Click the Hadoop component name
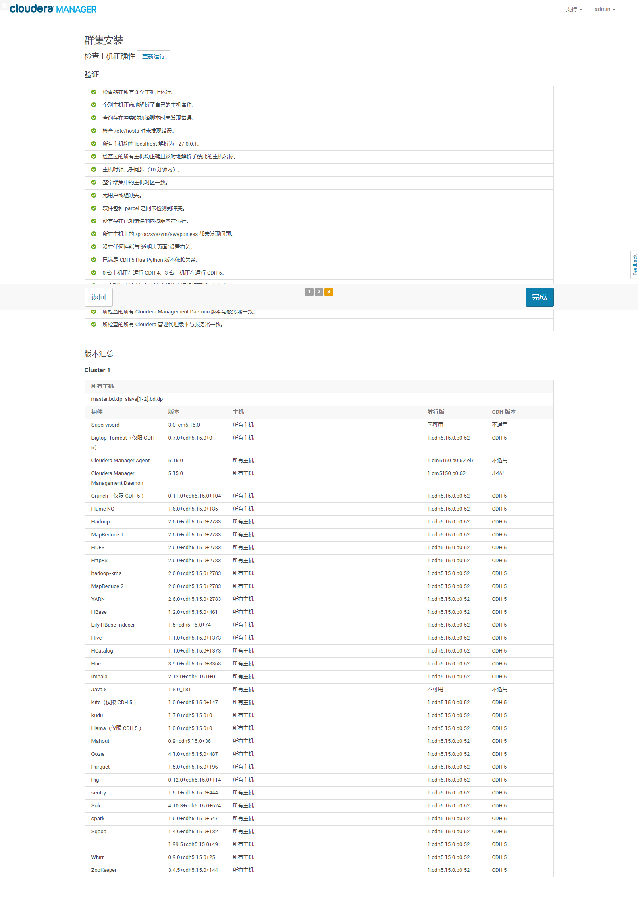The height and width of the screenshot is (911, 638). 100,522
